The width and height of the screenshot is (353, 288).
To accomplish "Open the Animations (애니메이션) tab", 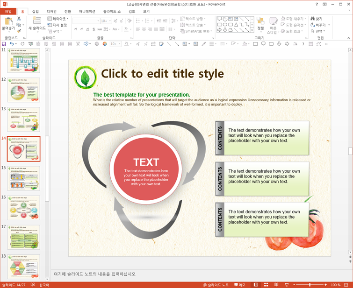I will tap(87, 11).
